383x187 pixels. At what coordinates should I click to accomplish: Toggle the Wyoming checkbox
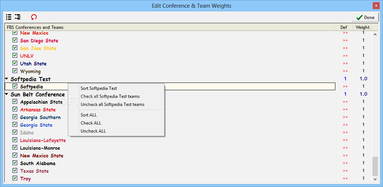tap(15, 71)
